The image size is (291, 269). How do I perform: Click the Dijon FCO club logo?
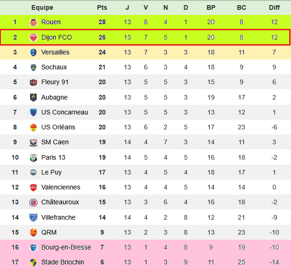click(33, 37)
